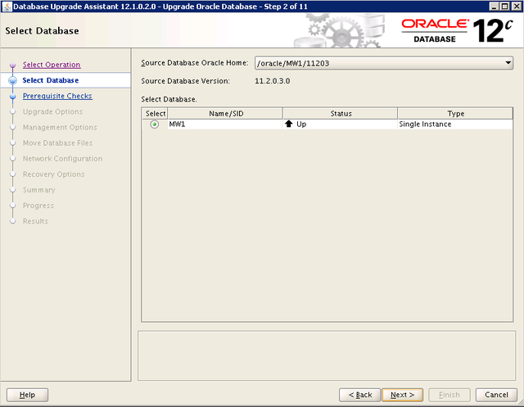Click the Oracle Database 12c logo

pos(457,31)
